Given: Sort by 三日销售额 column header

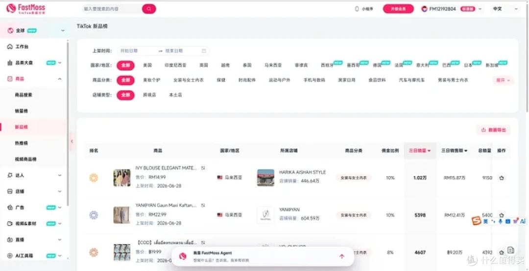Looking at the screenshot, I should pos(455,151).
